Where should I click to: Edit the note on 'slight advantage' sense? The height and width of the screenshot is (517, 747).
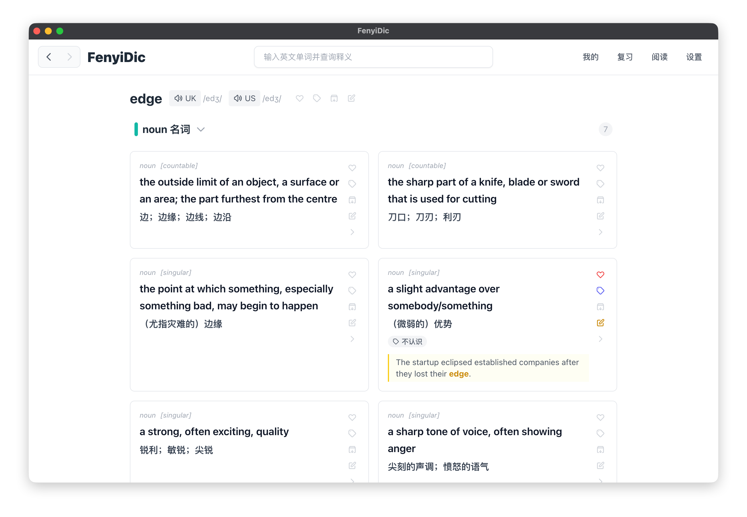(600, 323)
